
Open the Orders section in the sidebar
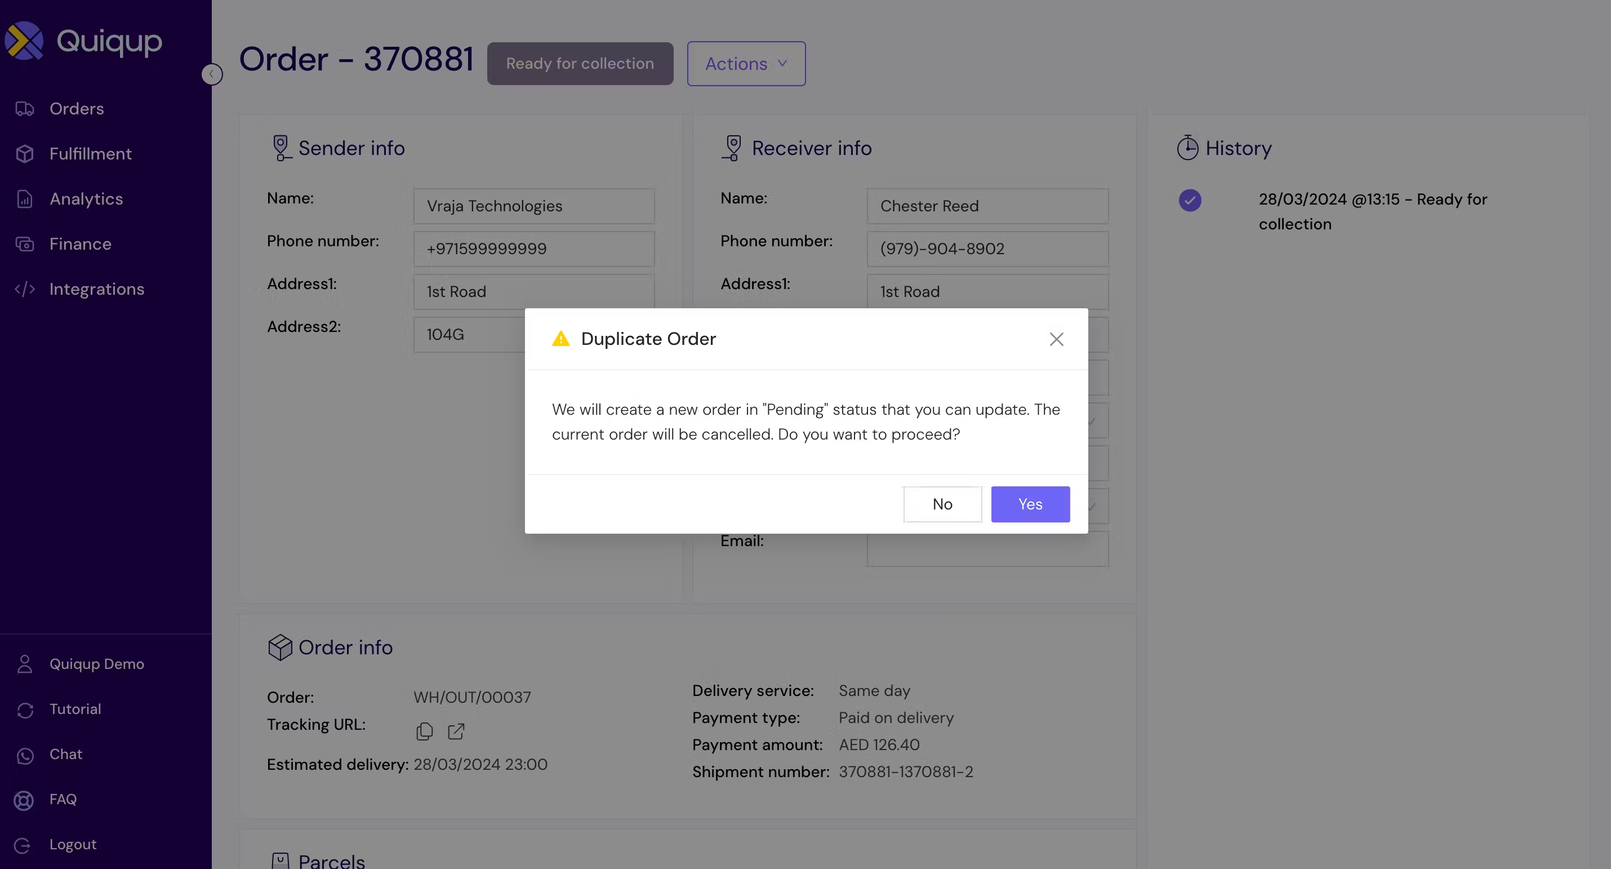tap(76, 109)
